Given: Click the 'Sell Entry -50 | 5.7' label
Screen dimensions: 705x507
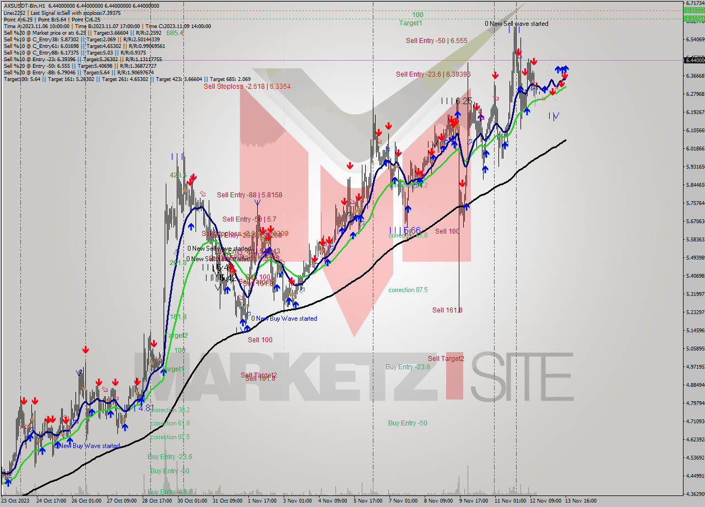Looking at the screenshot, I should point(250,219).
